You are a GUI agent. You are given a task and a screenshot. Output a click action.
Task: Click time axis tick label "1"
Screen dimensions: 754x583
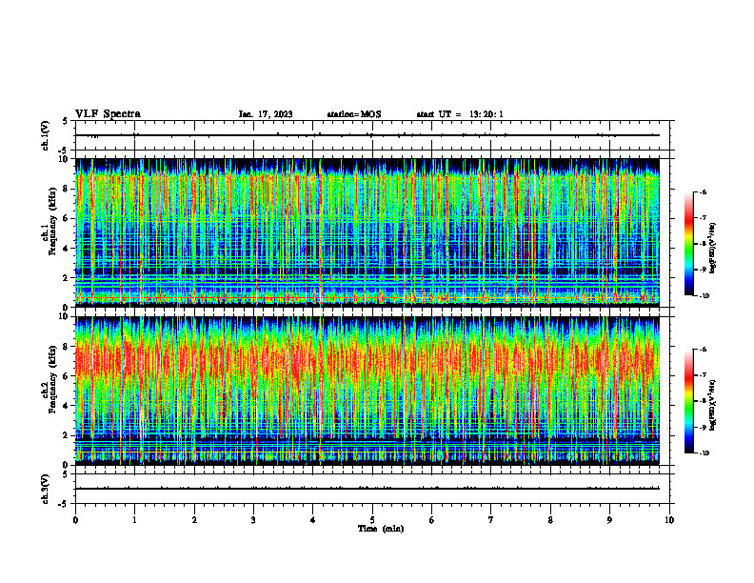click(134, 520)
